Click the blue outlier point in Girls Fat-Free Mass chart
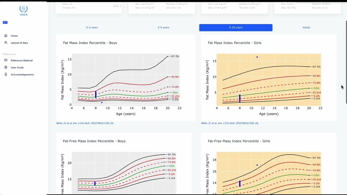 (x=257, y=165)
